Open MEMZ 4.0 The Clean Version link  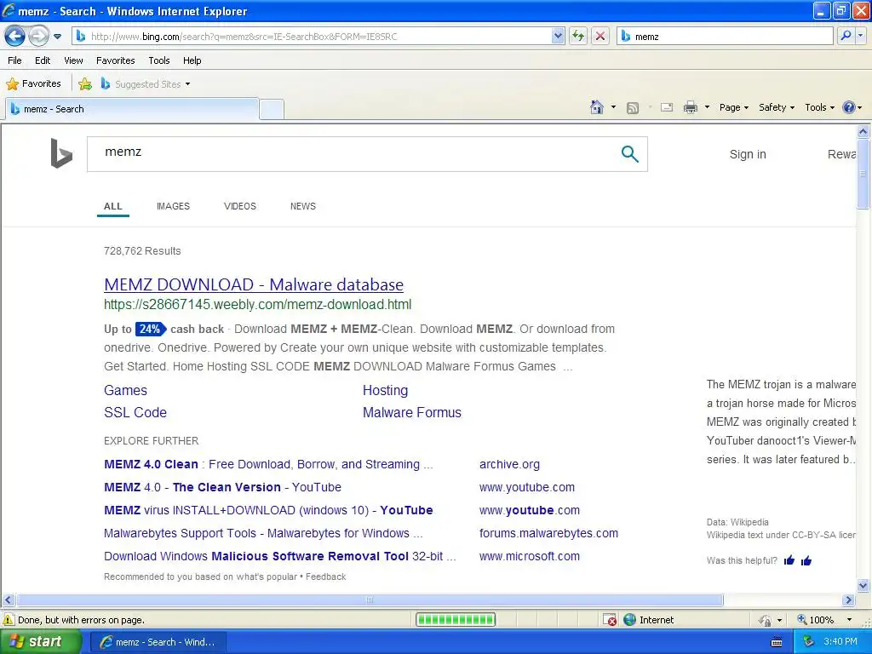(x=222, y=487)
